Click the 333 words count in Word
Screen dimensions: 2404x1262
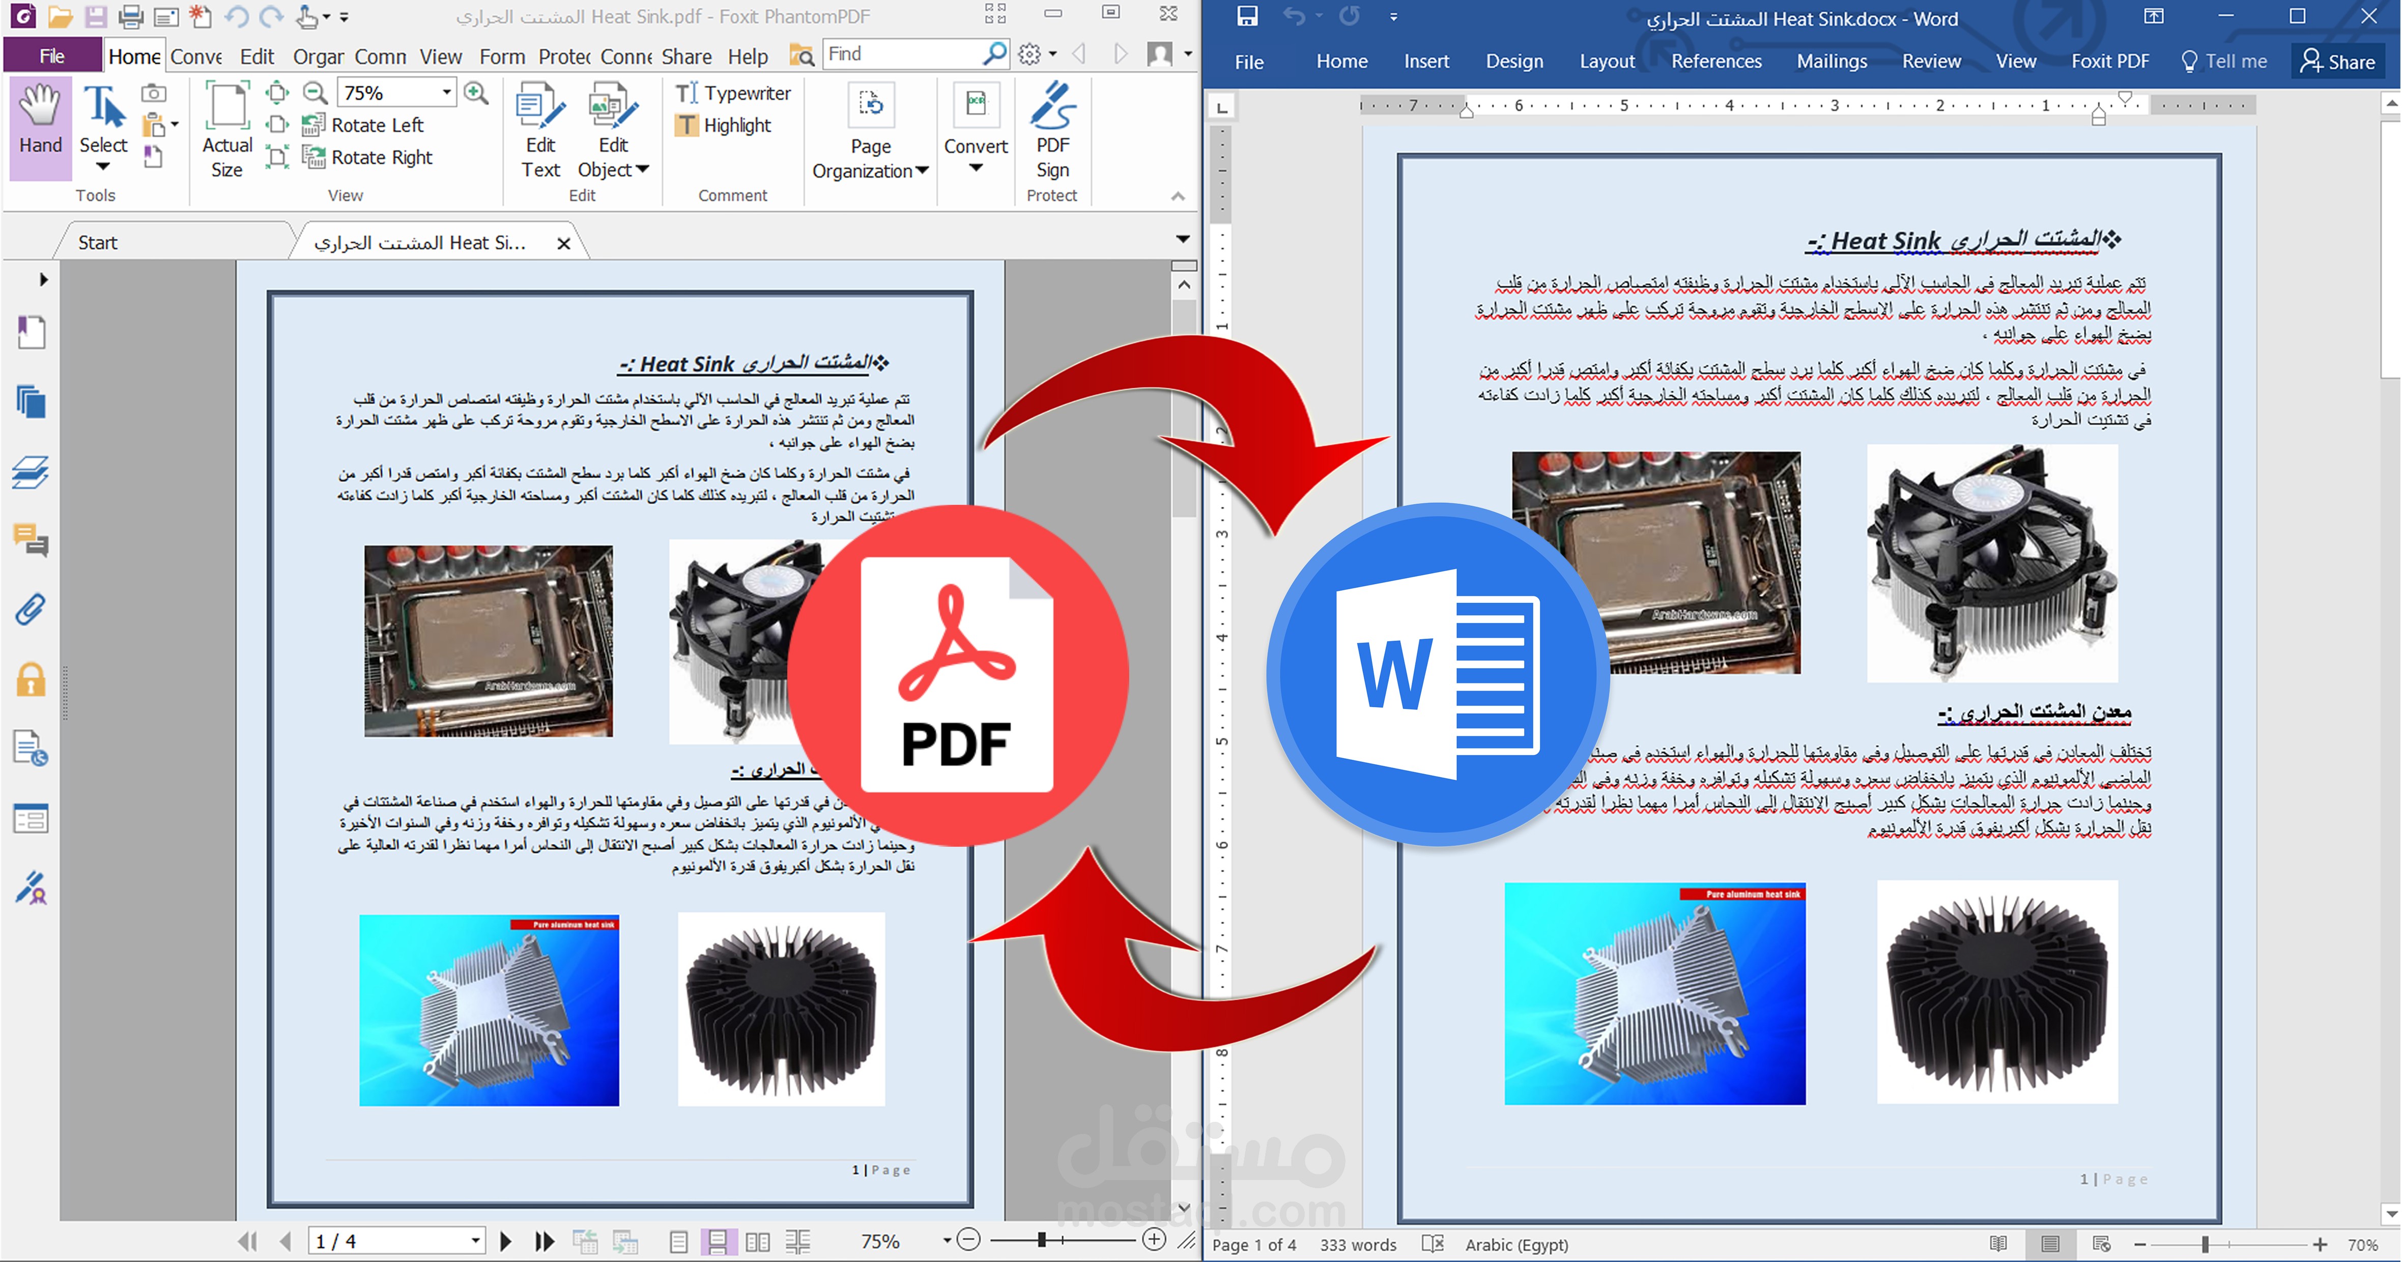[1357, 1244]
